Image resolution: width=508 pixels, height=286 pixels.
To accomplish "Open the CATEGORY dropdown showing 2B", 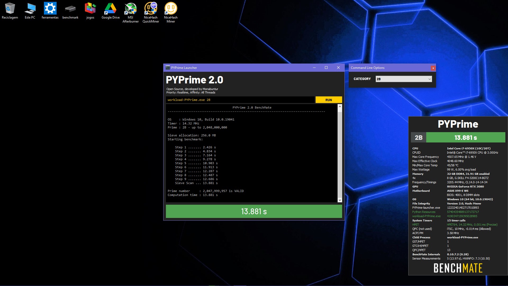I will pos(404,79).
